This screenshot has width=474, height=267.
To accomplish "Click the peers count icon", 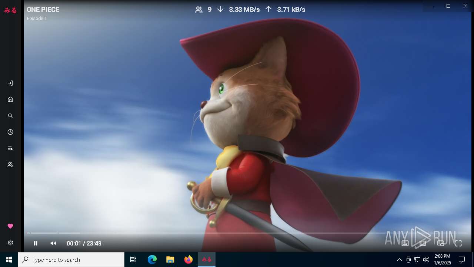I will tap(199, 10).
